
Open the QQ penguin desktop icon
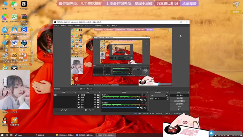click(x=5, y=121)
